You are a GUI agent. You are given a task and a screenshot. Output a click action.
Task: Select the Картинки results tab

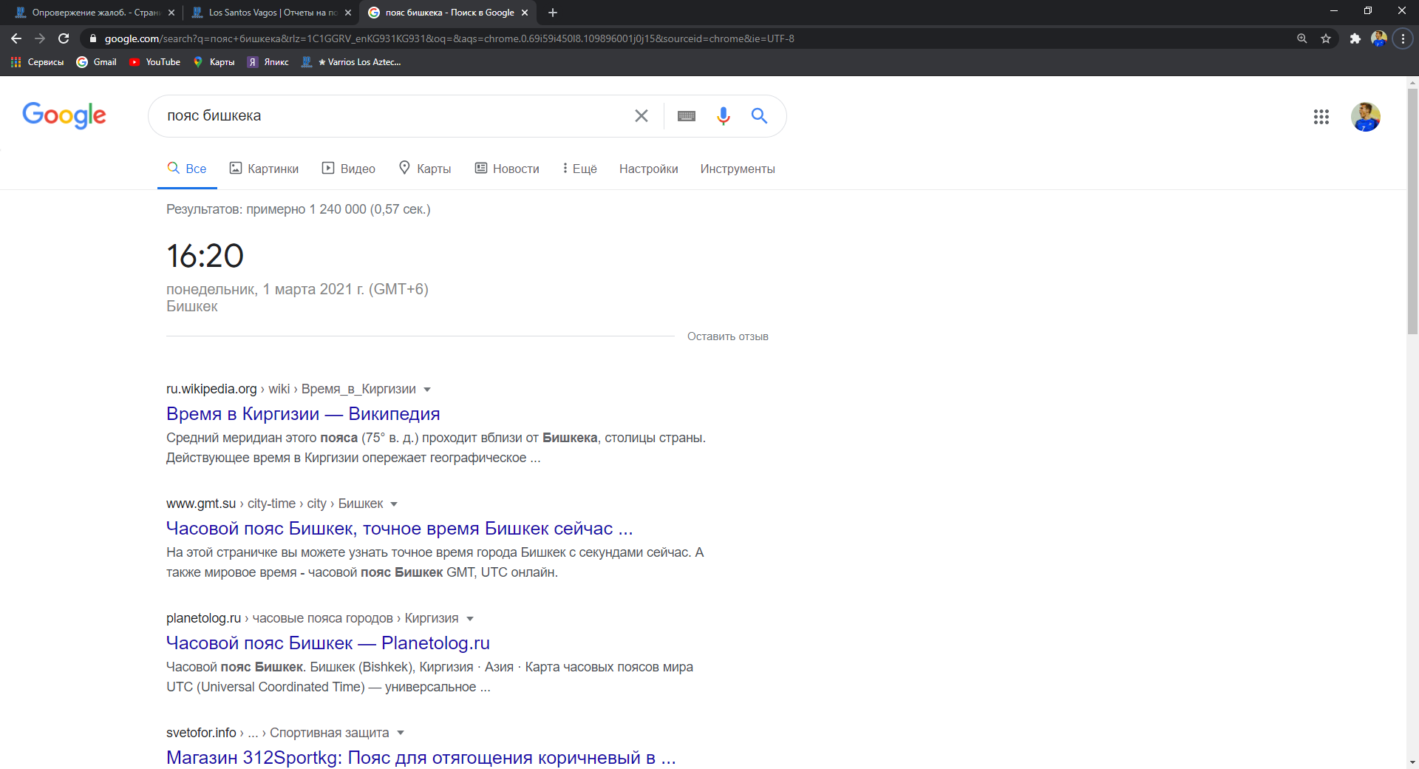tap(264, 169)
